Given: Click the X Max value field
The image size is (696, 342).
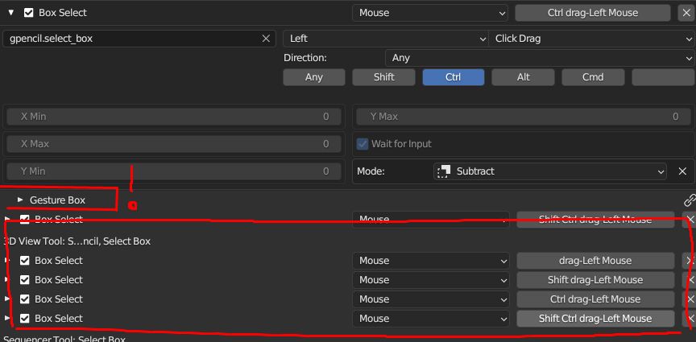Looking at the screenshot, I should pos(174,144).
